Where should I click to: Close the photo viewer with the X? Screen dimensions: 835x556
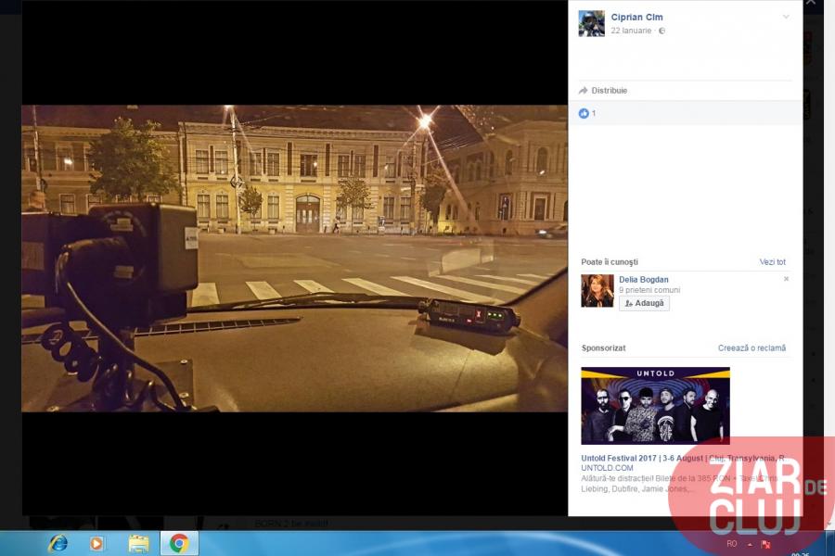(810, 4)
